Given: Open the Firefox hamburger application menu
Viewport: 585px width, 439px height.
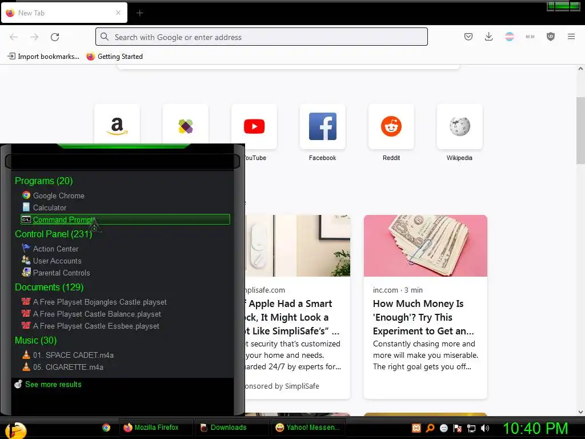Looking at the screenshot, I should pos(571,37).
